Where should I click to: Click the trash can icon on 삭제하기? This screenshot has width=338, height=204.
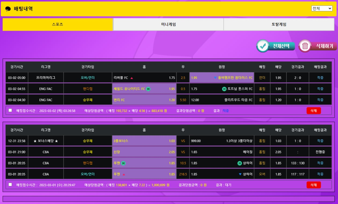pyautogui.click(x=305, y=46)
